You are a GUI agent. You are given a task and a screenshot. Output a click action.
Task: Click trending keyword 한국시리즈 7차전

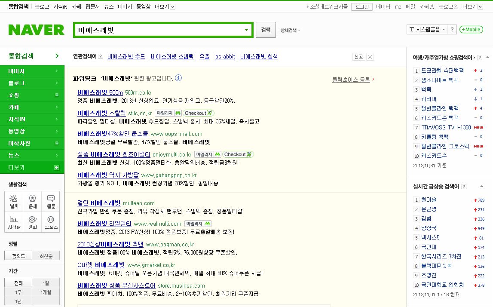coord(441,256)
